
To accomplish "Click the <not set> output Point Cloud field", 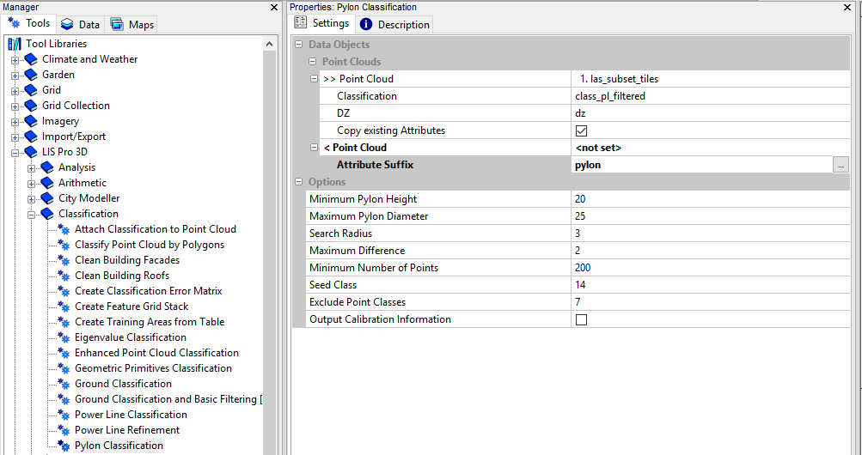I will coord(711,148).
